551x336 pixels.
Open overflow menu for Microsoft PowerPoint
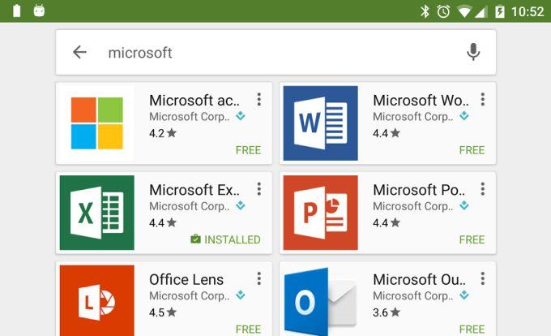point(482,189)
